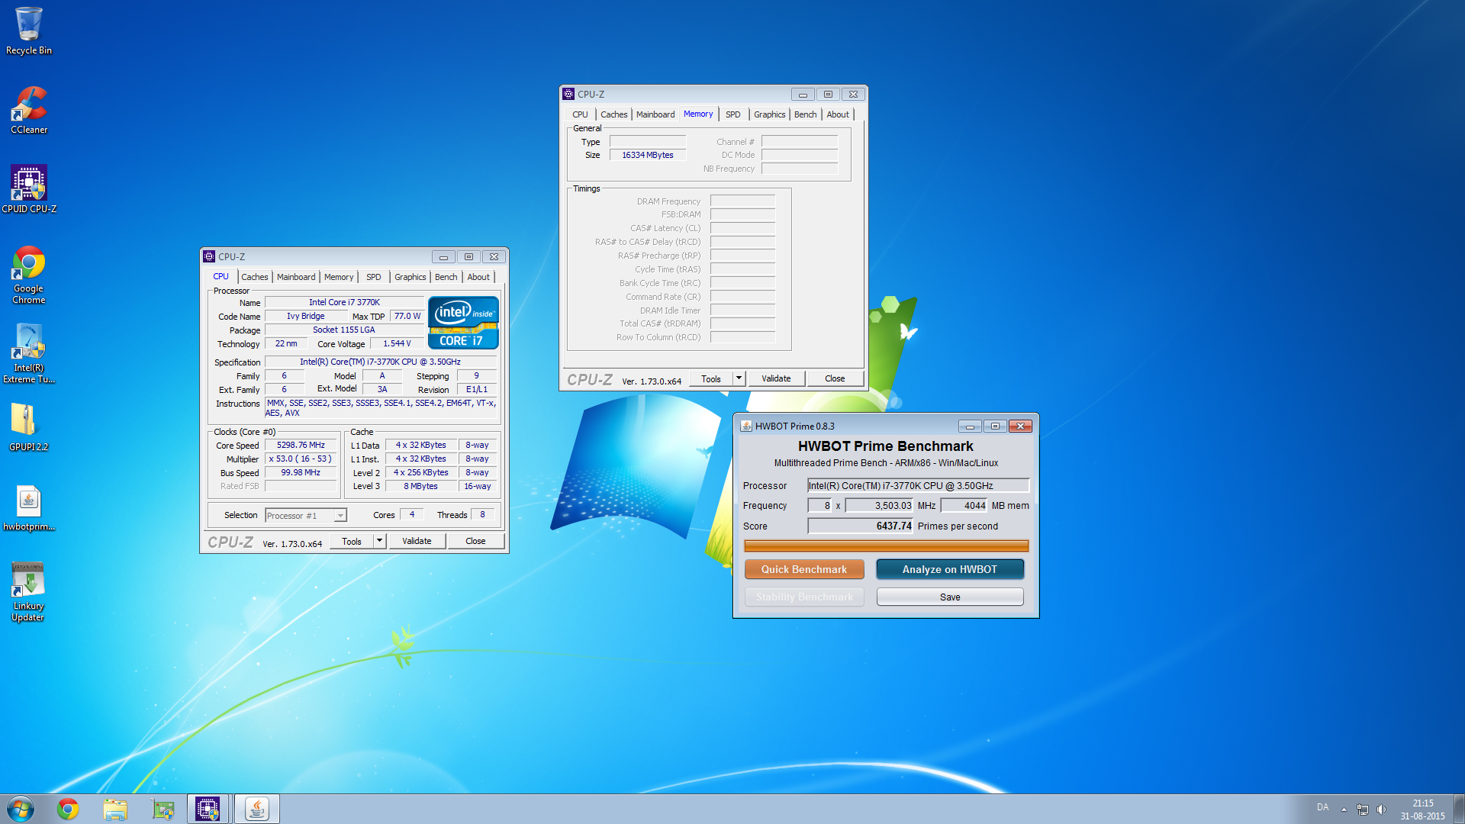Open Graphics tab in Memory window
Viewport: 1465px width, 824px height.
[x=770, y=114]
